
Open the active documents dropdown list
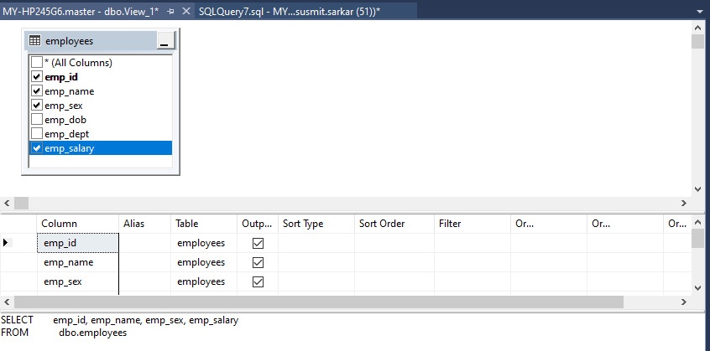(x=700, y=9)
